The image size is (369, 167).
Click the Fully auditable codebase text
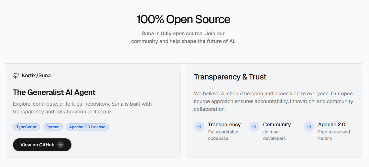pyautogui.click(x=223, y=135)
